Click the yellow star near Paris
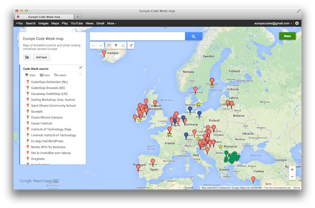Screen dimensions: 315x208 click(169, 134)
